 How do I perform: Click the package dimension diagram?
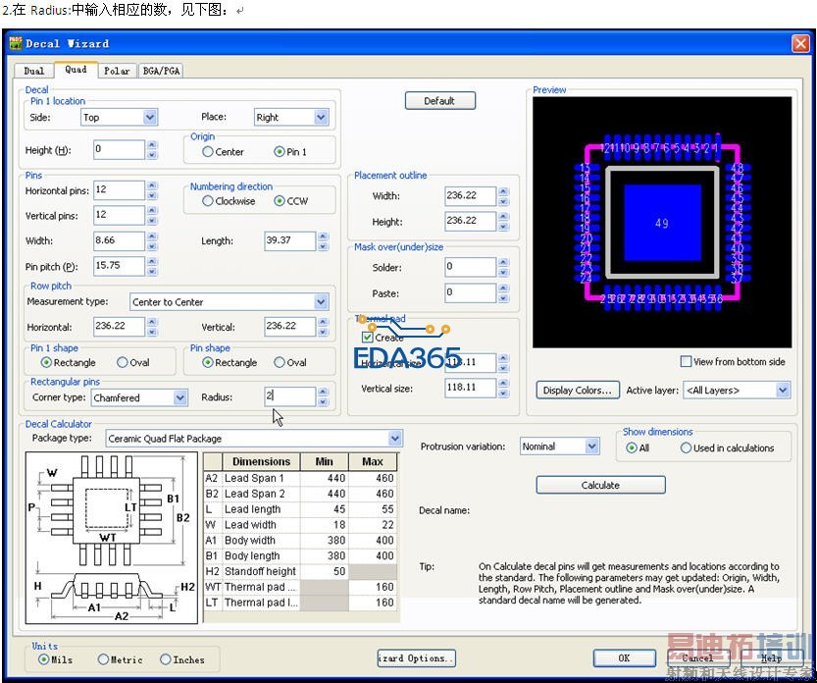(x=112, y=538)
